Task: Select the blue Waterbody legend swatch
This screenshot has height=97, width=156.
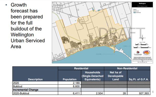Action: (x=134, y=13)
